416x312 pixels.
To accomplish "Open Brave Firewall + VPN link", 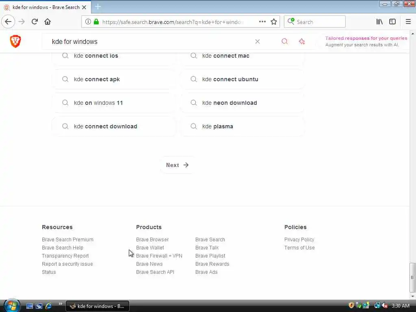I will (x=159, y=256).
